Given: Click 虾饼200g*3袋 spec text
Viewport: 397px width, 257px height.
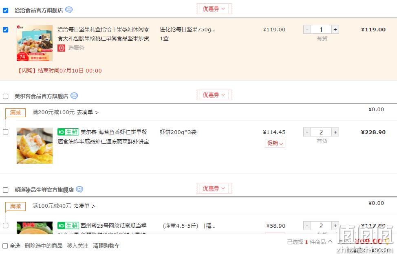Looking at the screenshot, I should pos(178,132).
